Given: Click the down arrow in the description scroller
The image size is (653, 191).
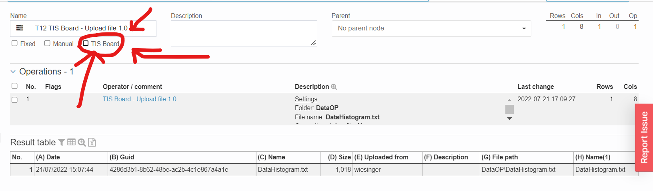Looking at the screenshot, I should coord(509,119).
